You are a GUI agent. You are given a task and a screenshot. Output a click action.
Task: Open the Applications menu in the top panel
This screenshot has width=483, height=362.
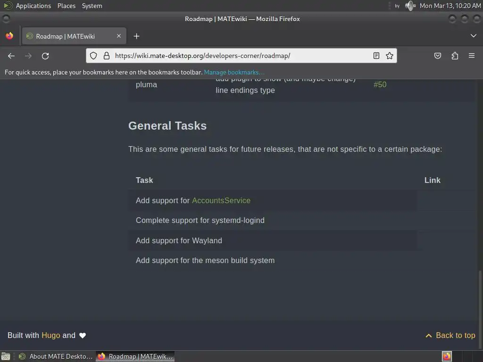tap(33, 6)
